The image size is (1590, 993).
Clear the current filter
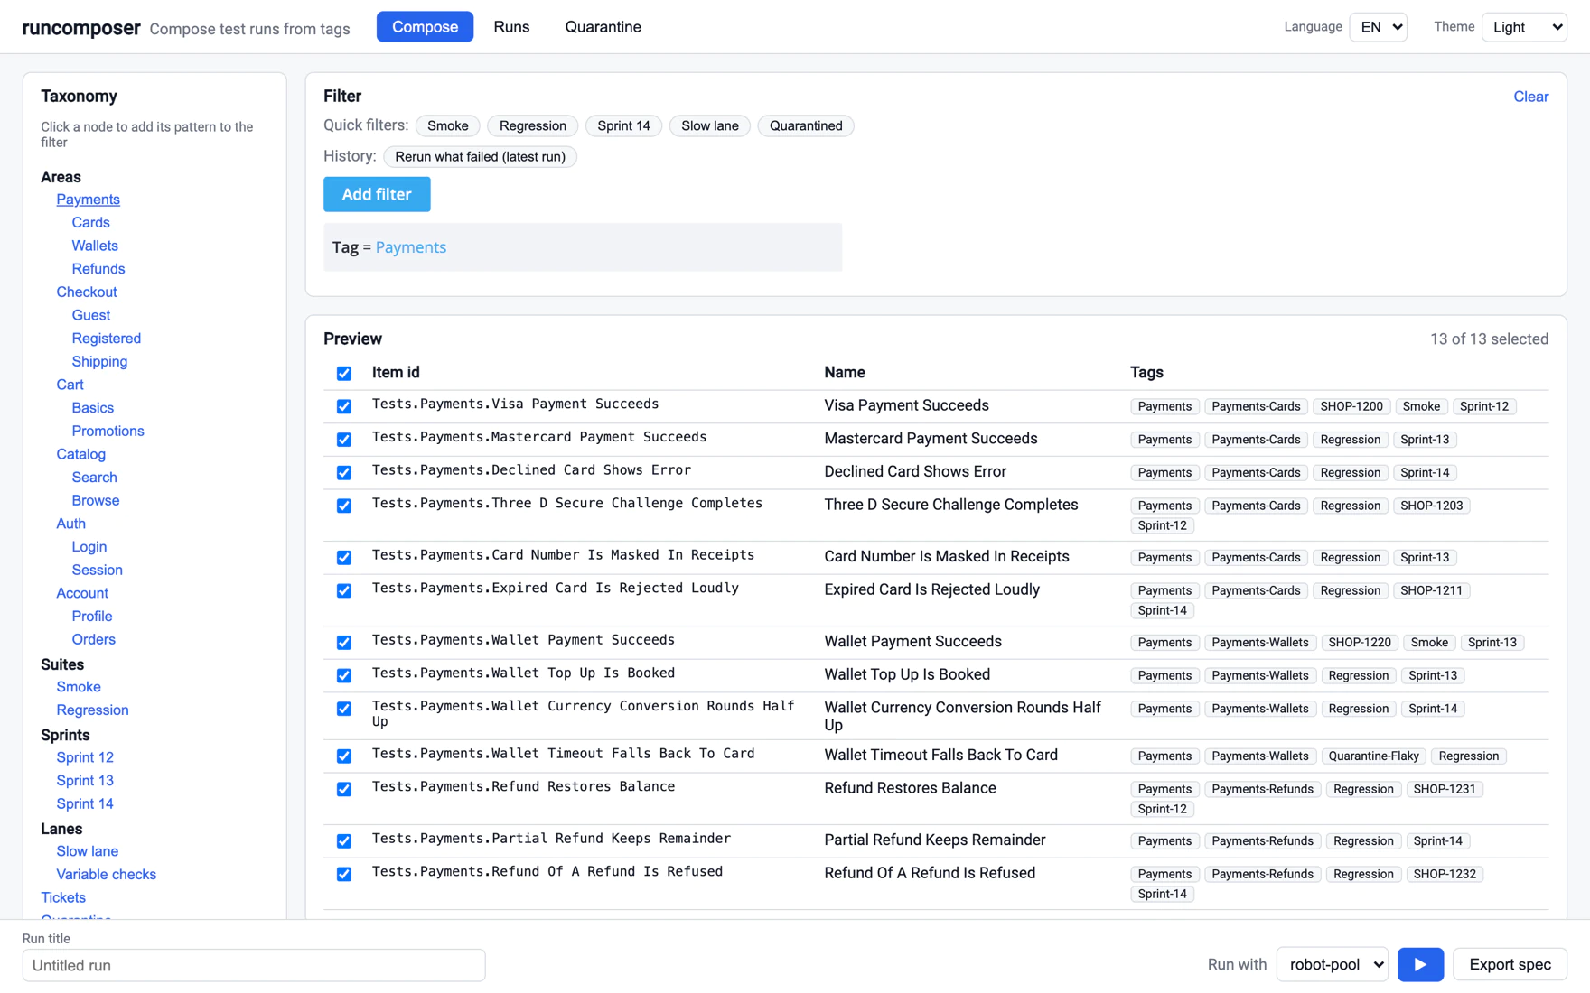click(1530, 97)
